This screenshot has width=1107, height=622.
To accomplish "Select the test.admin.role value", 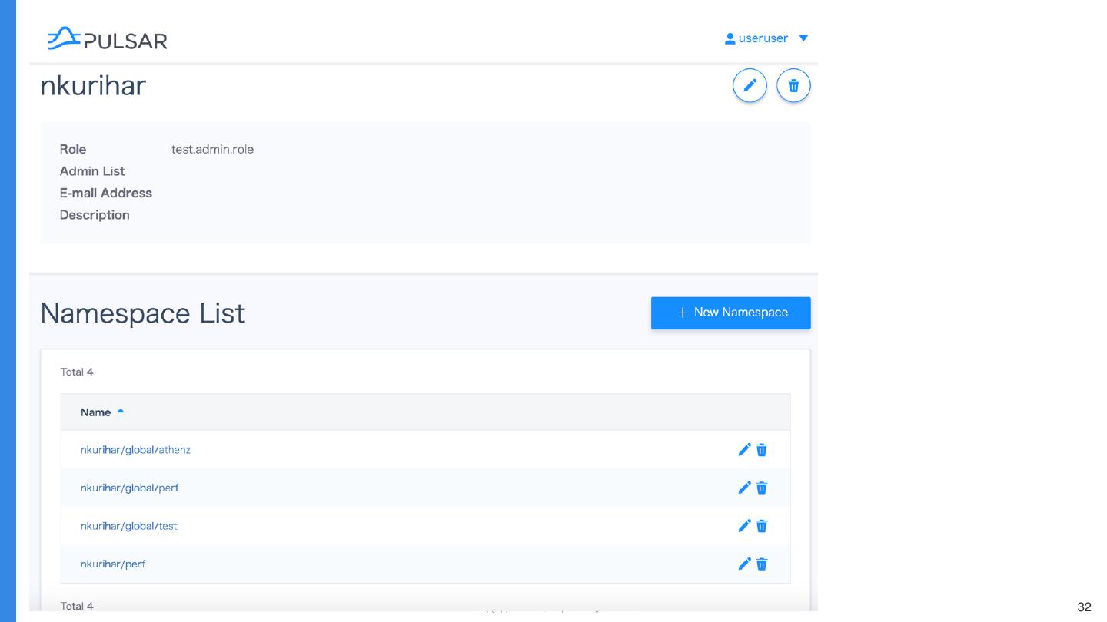I will pos(212,149).
